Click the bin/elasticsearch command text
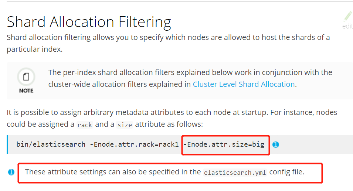Image resolution: width=353 pixels, height=191 pixels. tap(51, 144)
